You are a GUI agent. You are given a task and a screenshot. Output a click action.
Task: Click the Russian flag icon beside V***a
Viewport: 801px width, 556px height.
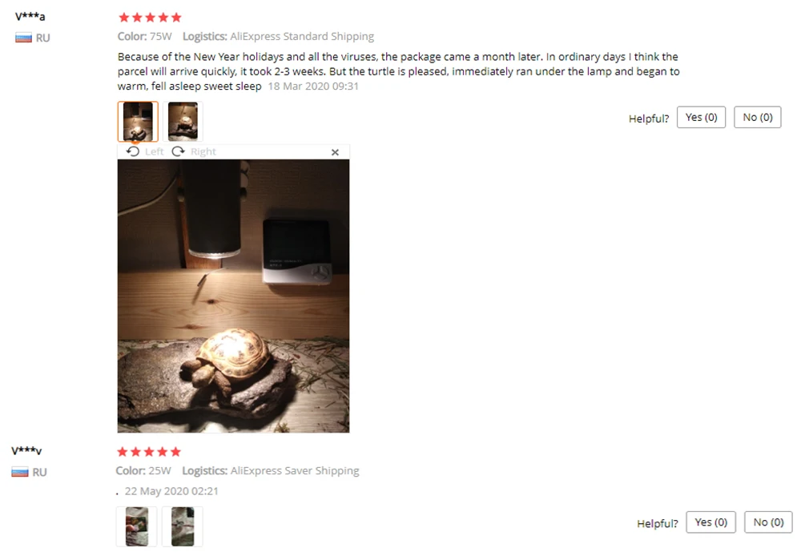(x=23, y=38)
